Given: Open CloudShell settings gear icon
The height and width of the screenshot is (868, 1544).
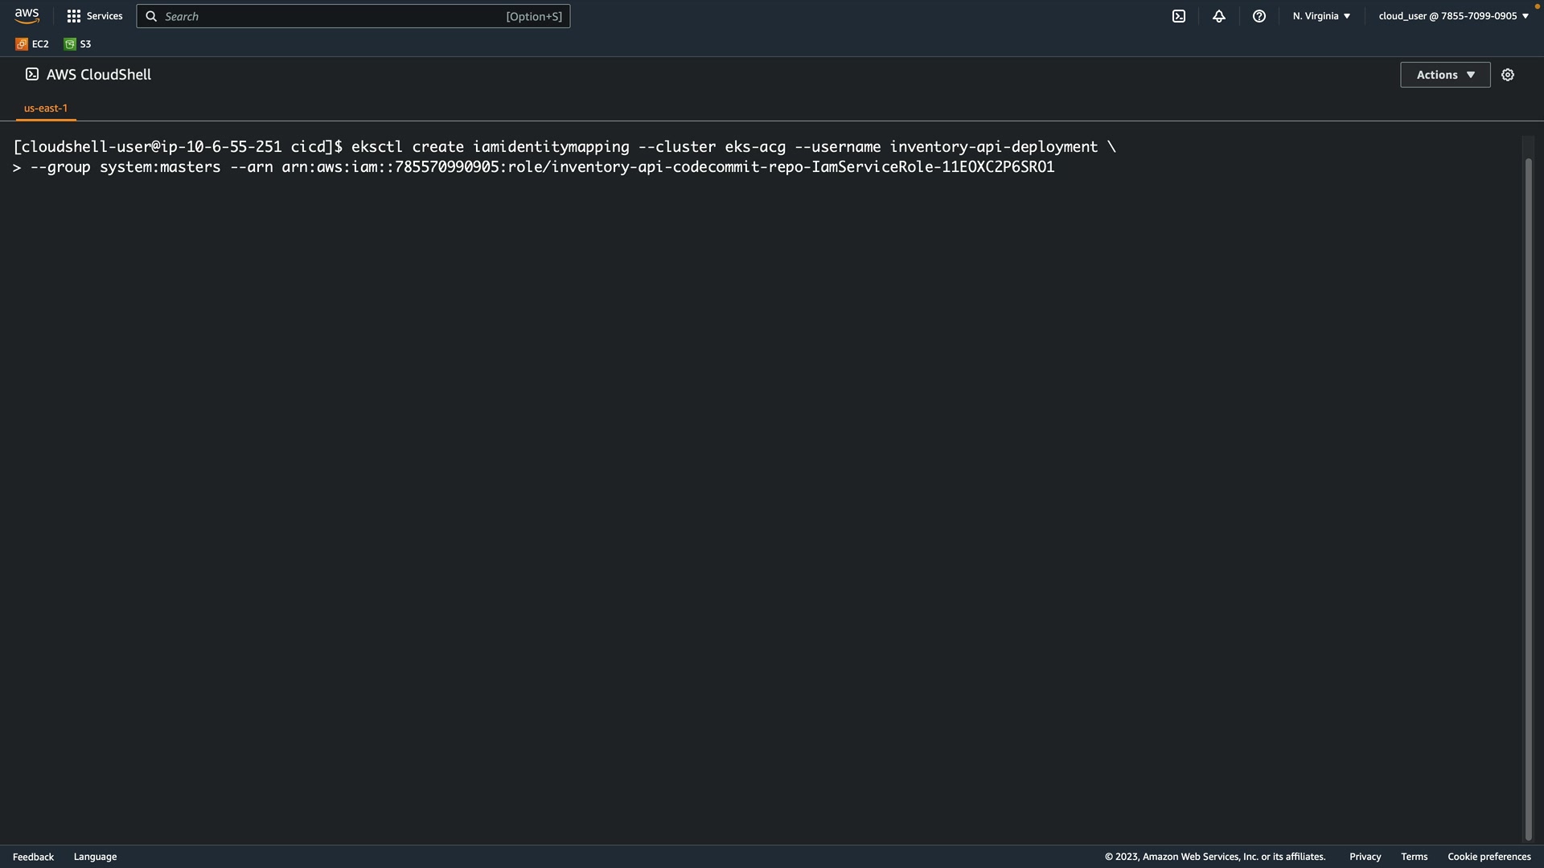Looking at the screenshot, I should tap(1508, 75).
